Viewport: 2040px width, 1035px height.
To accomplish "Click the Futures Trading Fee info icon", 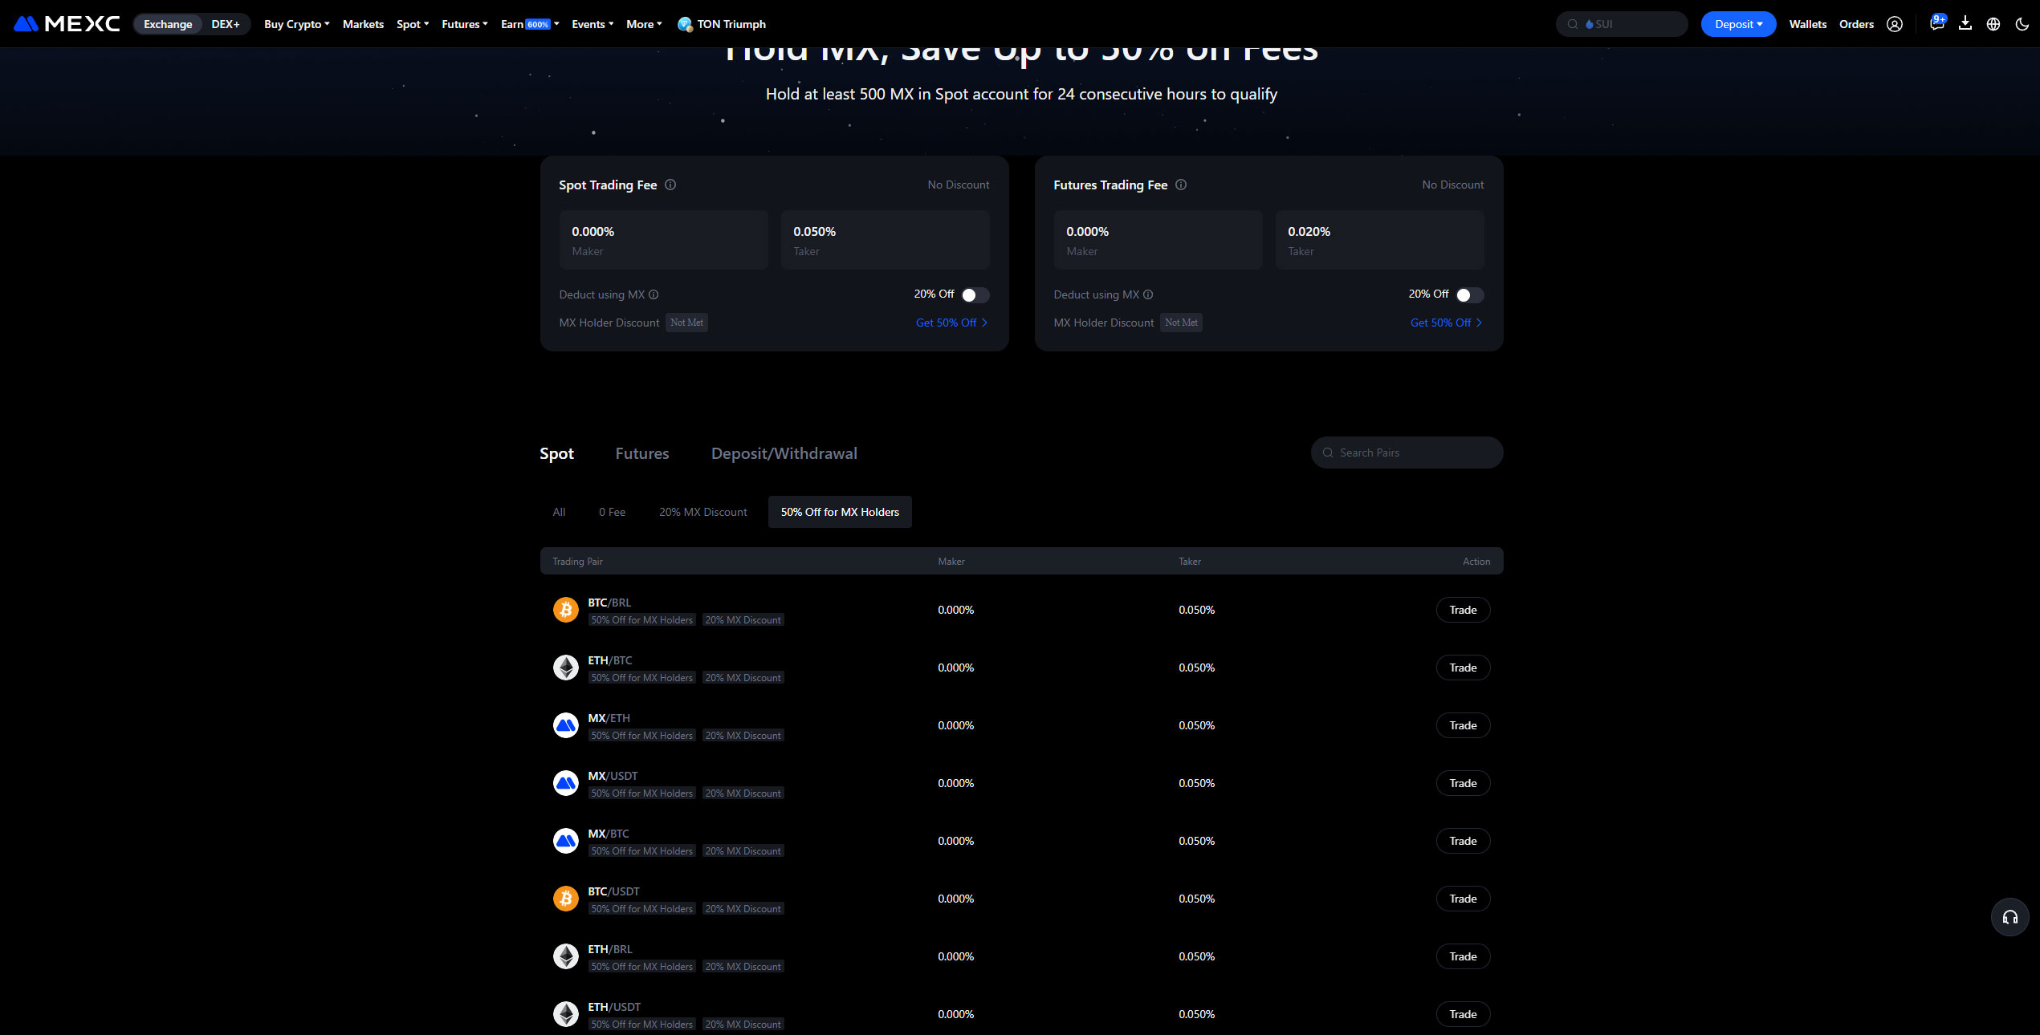I will [x=1181, y=185].
